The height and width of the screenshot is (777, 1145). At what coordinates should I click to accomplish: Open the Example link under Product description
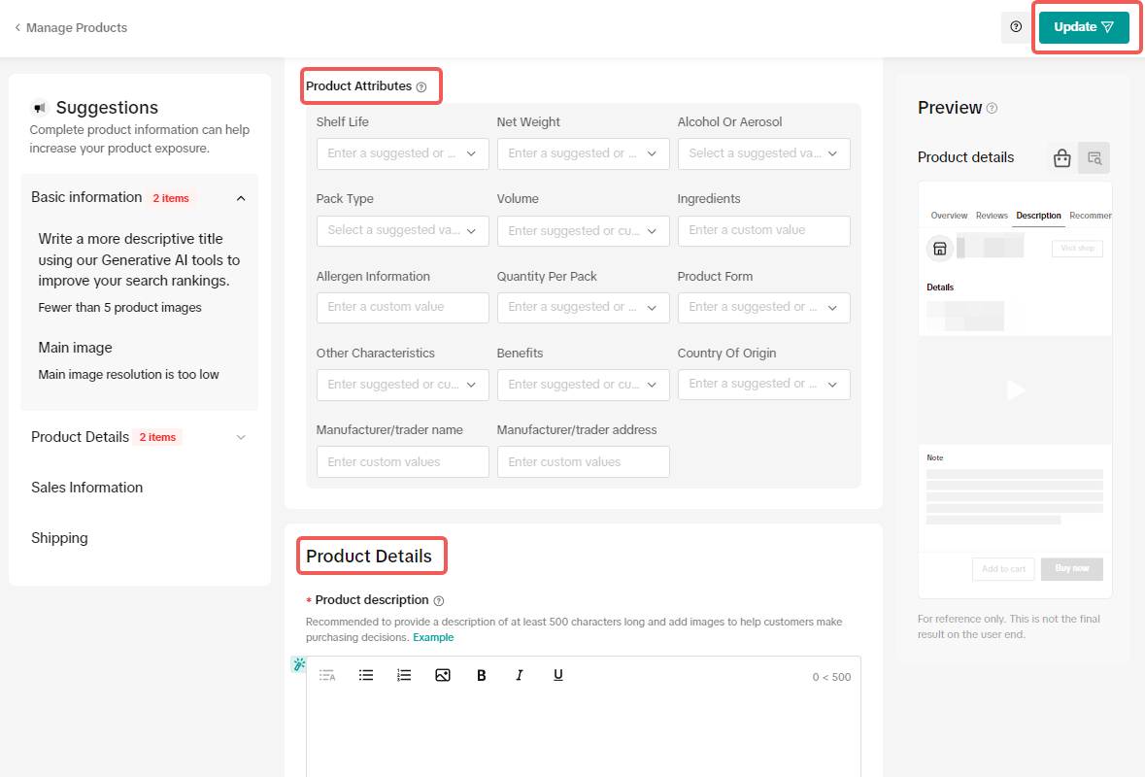[x=433, y=638]
